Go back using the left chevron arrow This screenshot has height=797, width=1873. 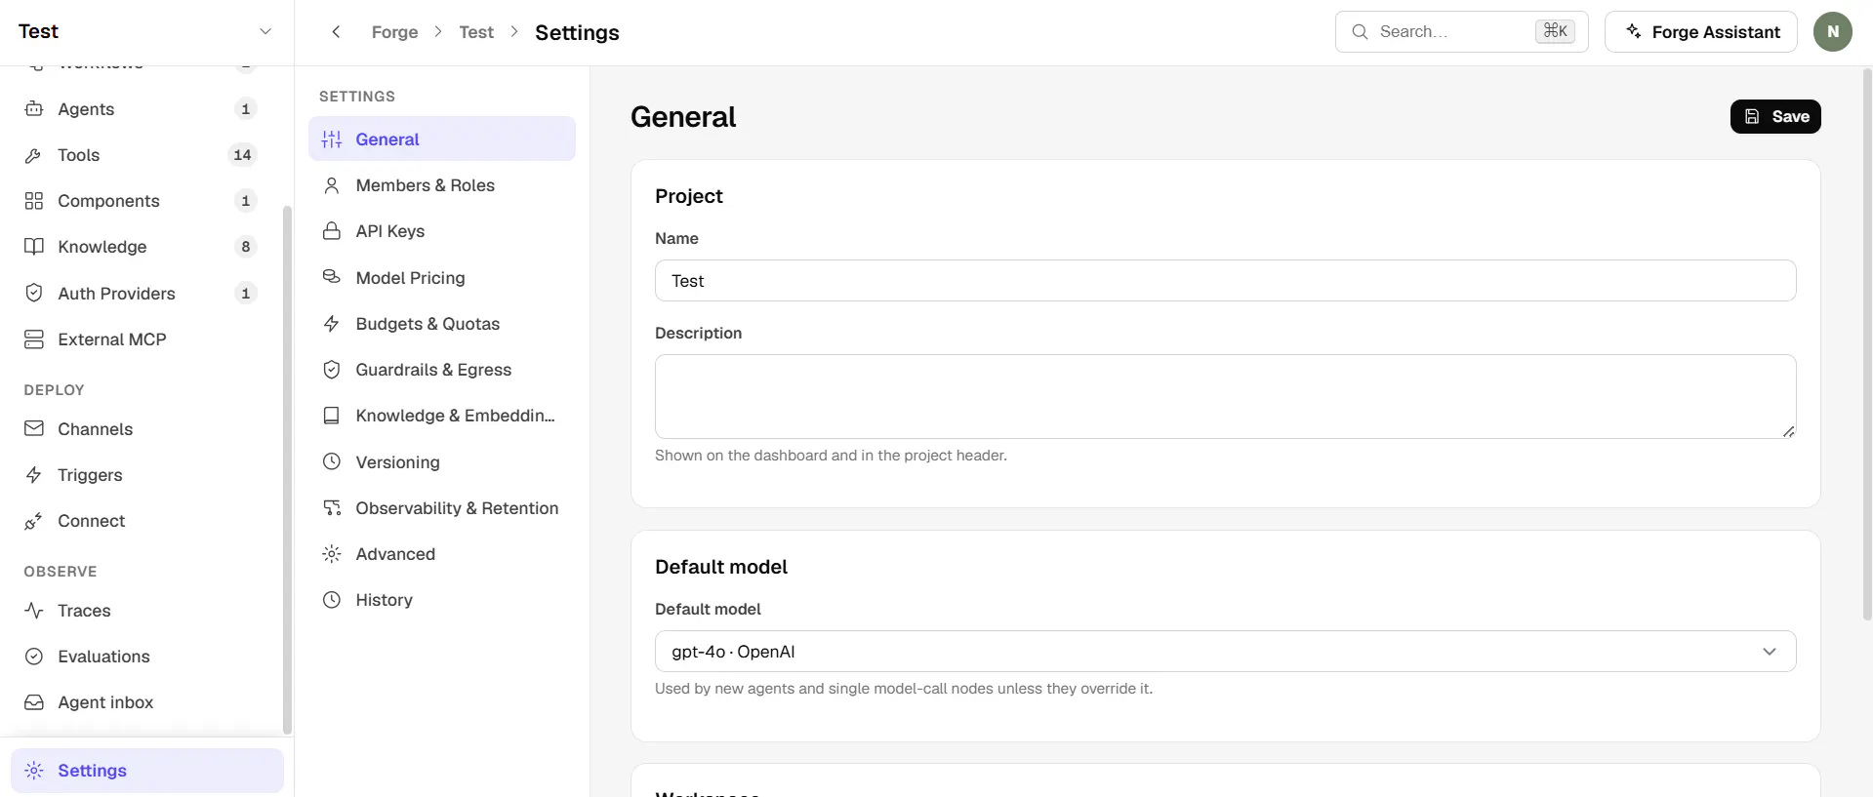(336, 32)
